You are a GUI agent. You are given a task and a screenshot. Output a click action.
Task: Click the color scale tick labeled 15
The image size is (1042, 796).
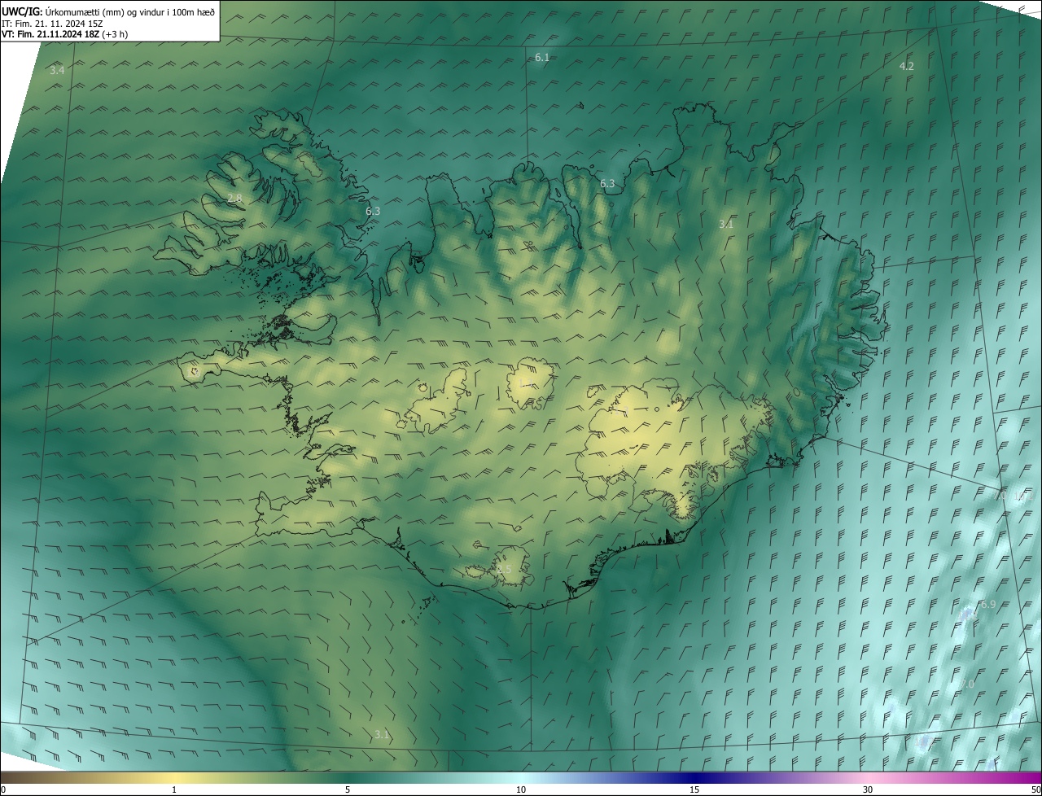click(x=694, y=789)
